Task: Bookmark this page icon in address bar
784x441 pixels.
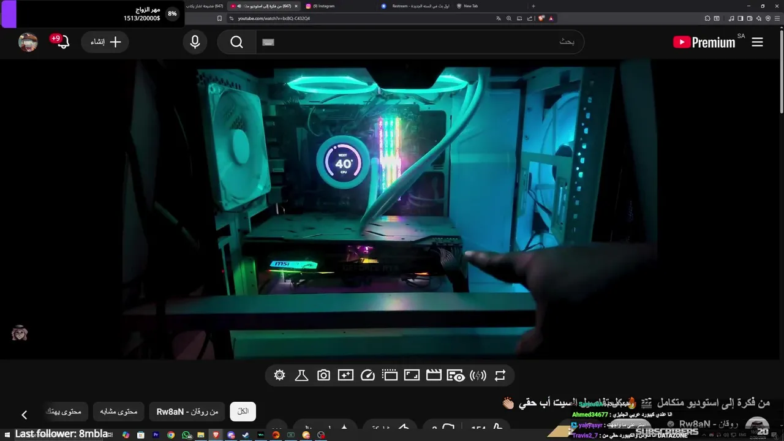Action: [x=220, y=18]
